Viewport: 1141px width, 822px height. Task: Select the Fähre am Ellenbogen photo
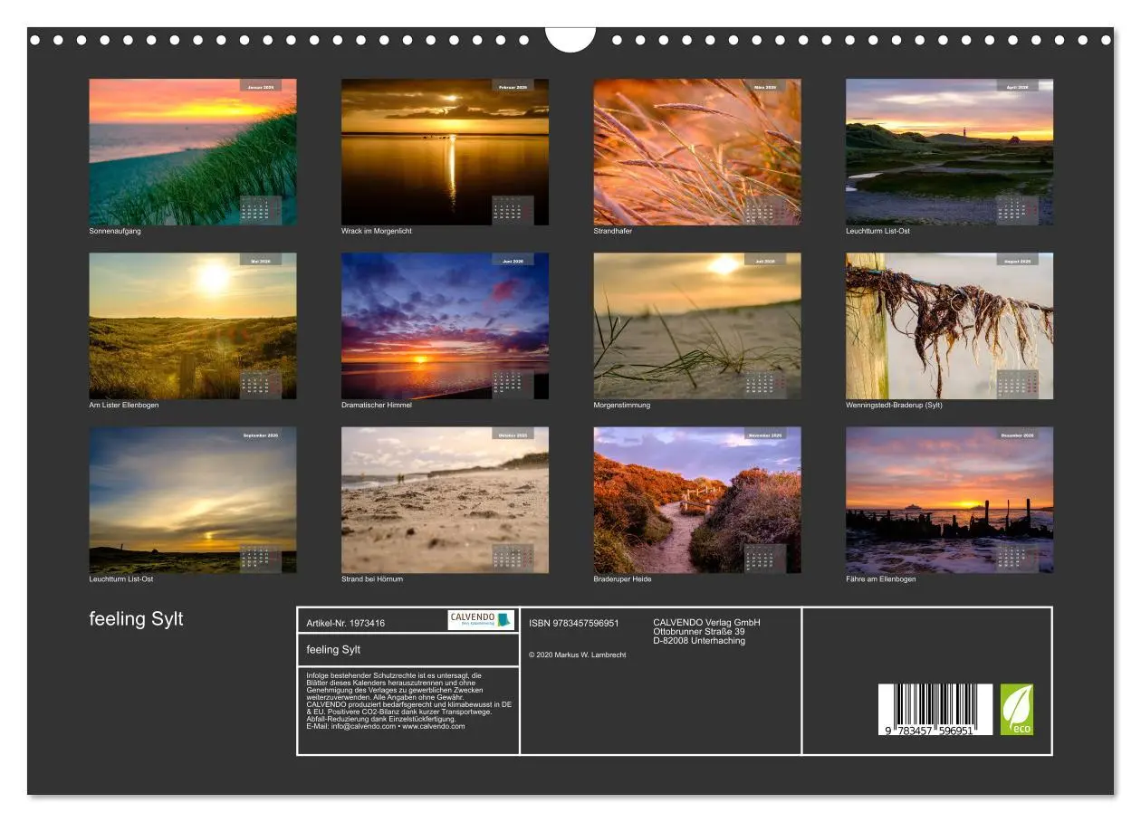(x=949, y=500)
